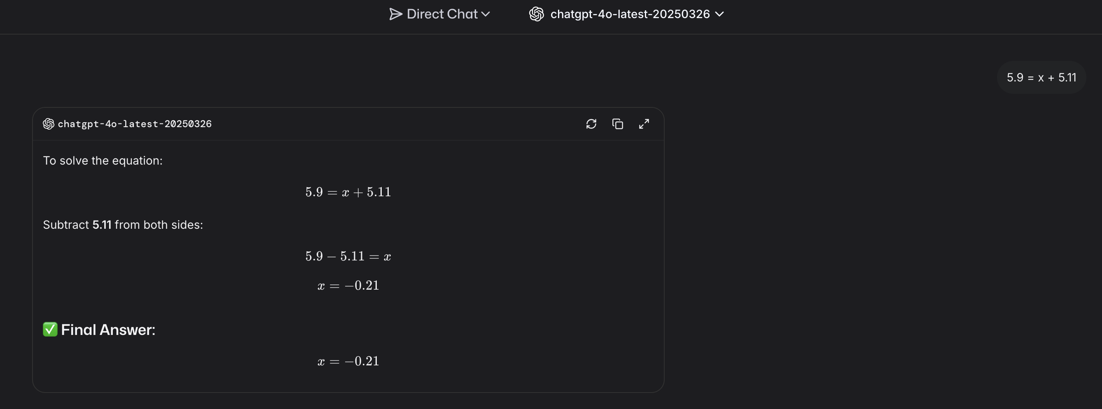The width and height of the screenshot is (1102, 409).
Task: Click the green checkmark emoji
Action: 50,330
